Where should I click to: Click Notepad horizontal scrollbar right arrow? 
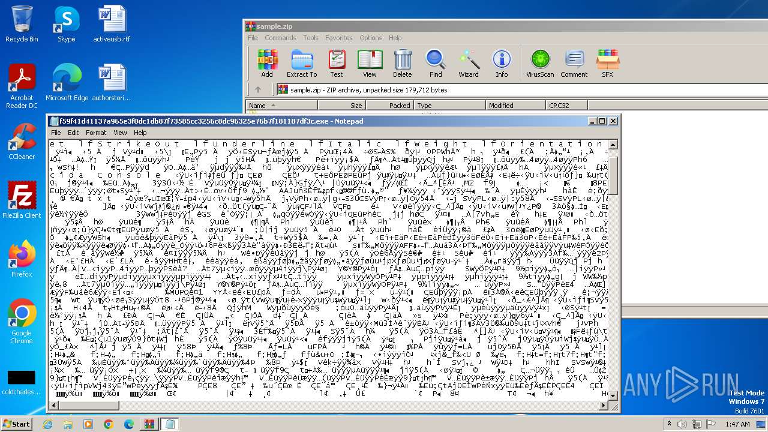[604, 406]
